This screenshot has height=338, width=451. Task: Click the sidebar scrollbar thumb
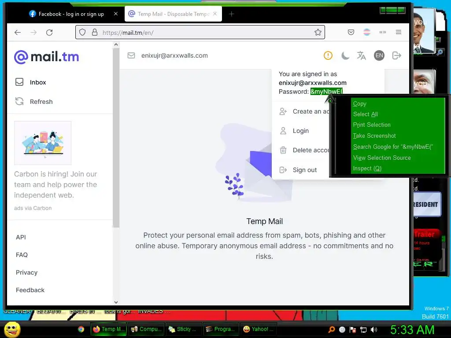[x=116, y=137]
